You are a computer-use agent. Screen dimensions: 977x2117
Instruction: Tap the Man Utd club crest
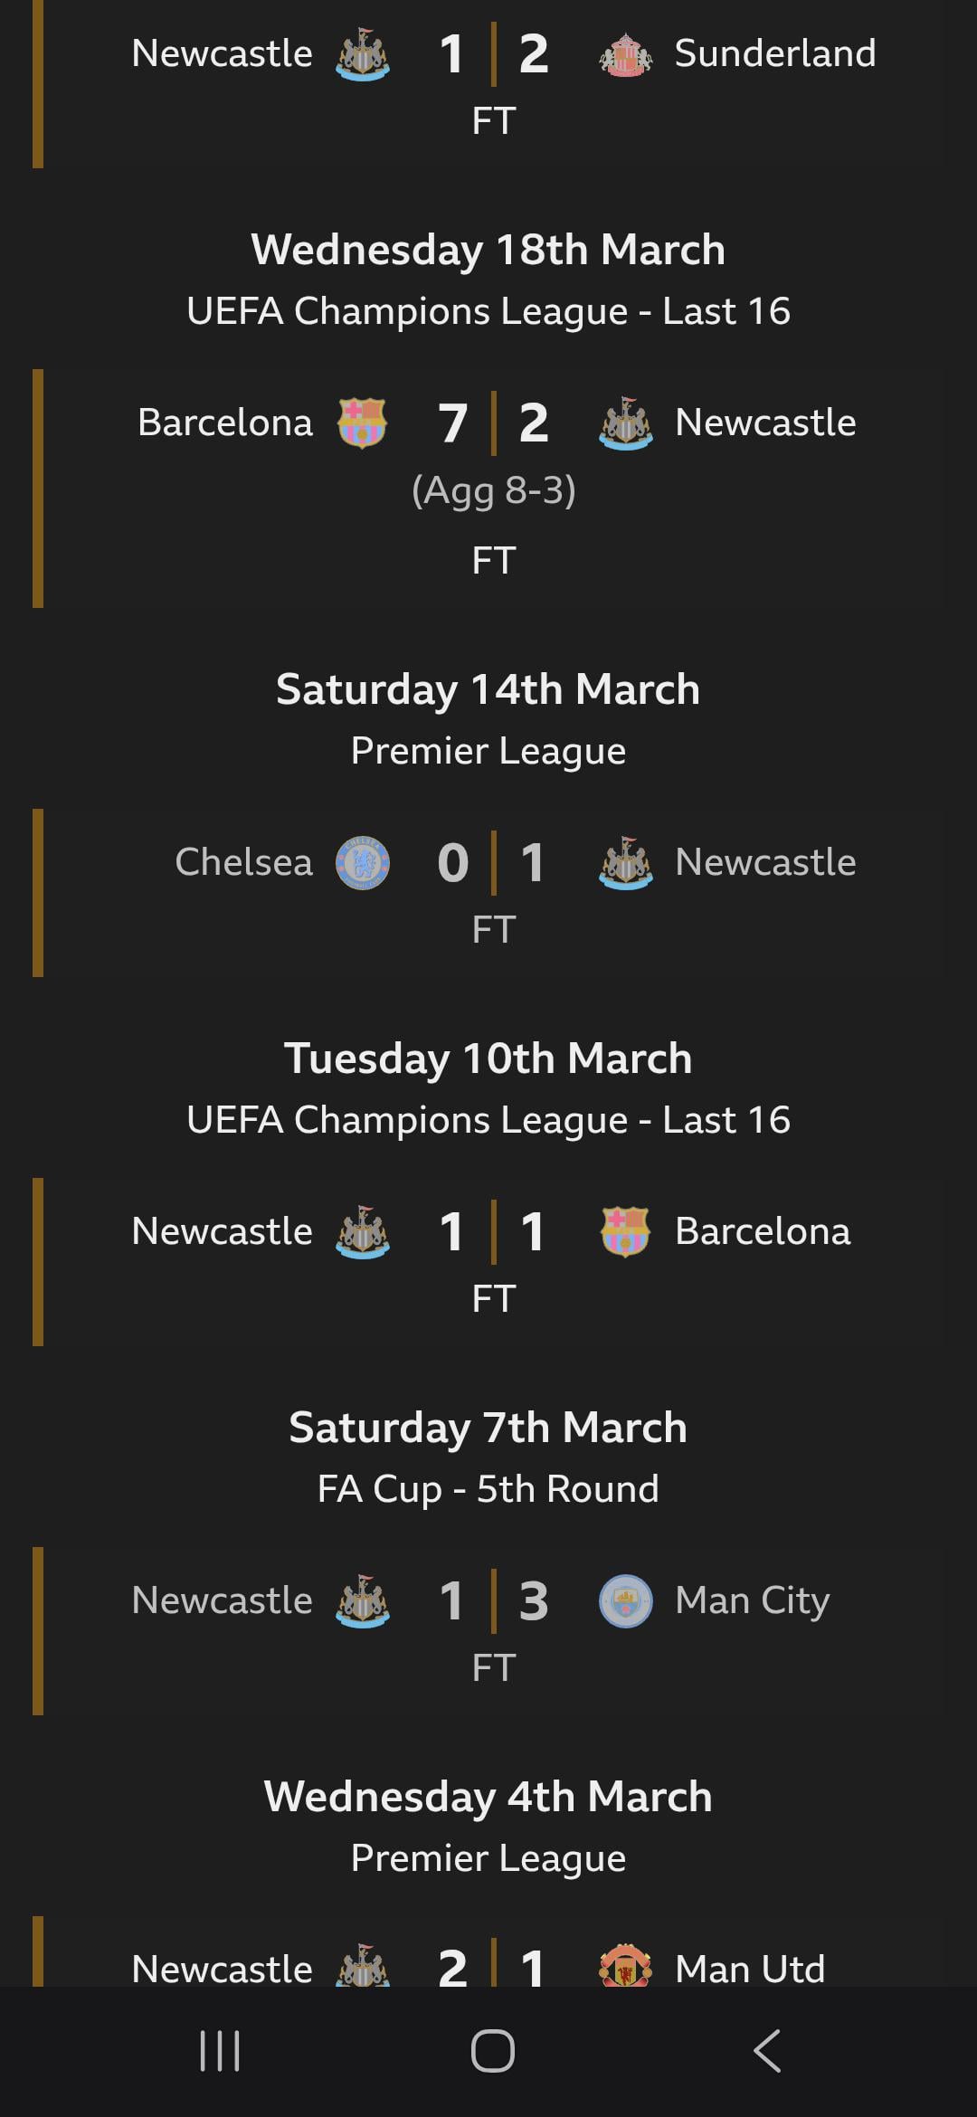(x=625, y=1967)
